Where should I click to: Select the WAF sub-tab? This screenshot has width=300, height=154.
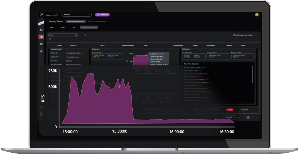pyautogui.click(x=52, y=27)
